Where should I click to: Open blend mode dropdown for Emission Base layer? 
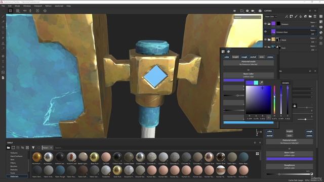pyautogui.click(x=313, y=30)
